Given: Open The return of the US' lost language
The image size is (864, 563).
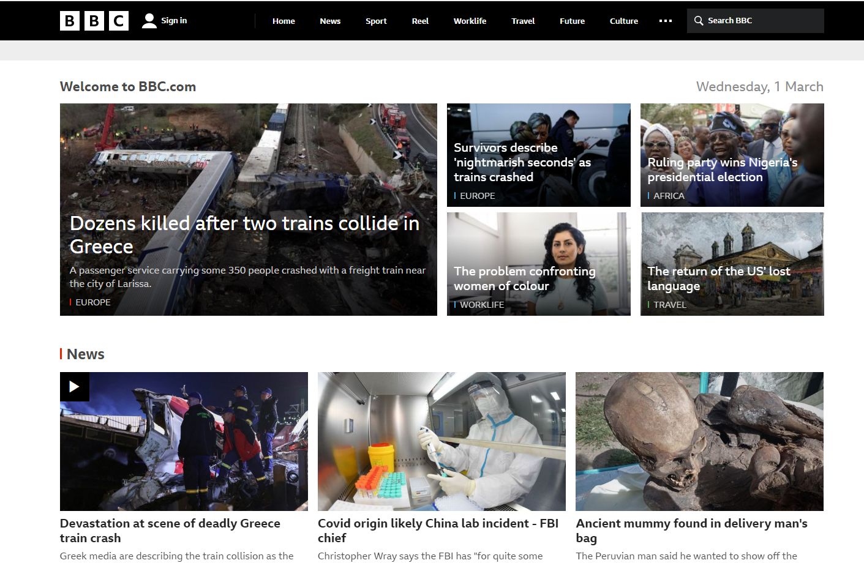Looking at the screenshot, I should coord(718,278).
